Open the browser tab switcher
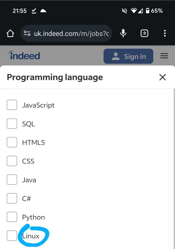175x249 pixels. point(144,34)
